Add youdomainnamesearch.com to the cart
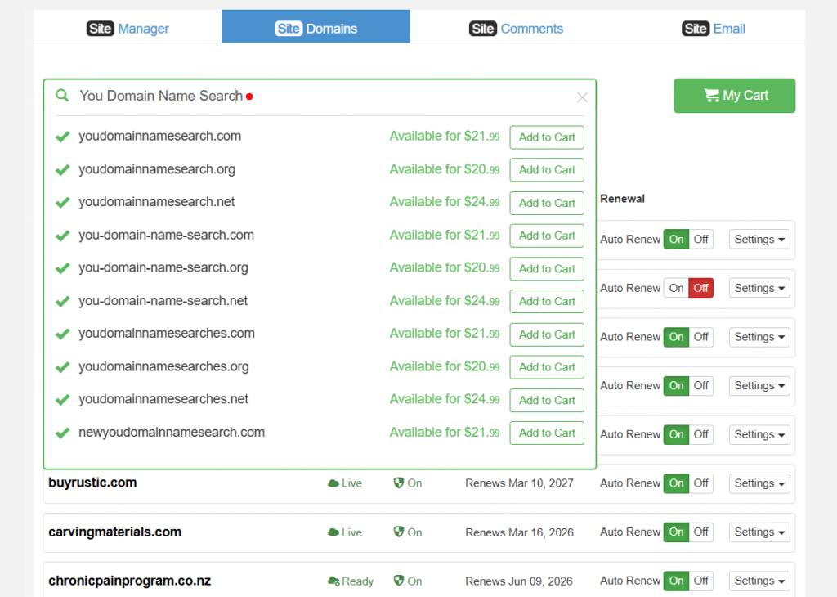Image resolution: width=837 pixels, height=597 pixels. (x=546, y=137)
